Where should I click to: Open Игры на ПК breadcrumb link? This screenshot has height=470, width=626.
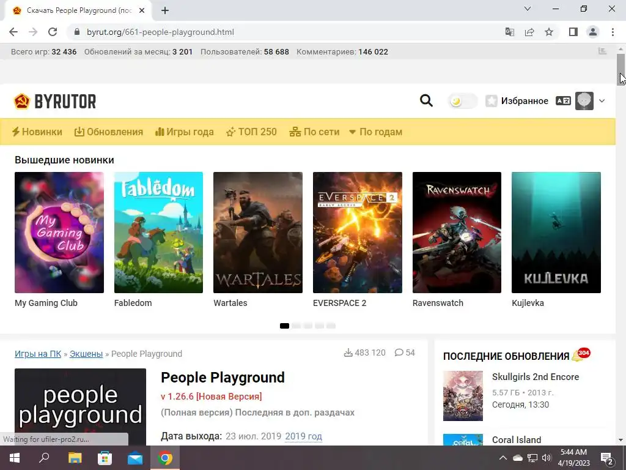point(38,354)
